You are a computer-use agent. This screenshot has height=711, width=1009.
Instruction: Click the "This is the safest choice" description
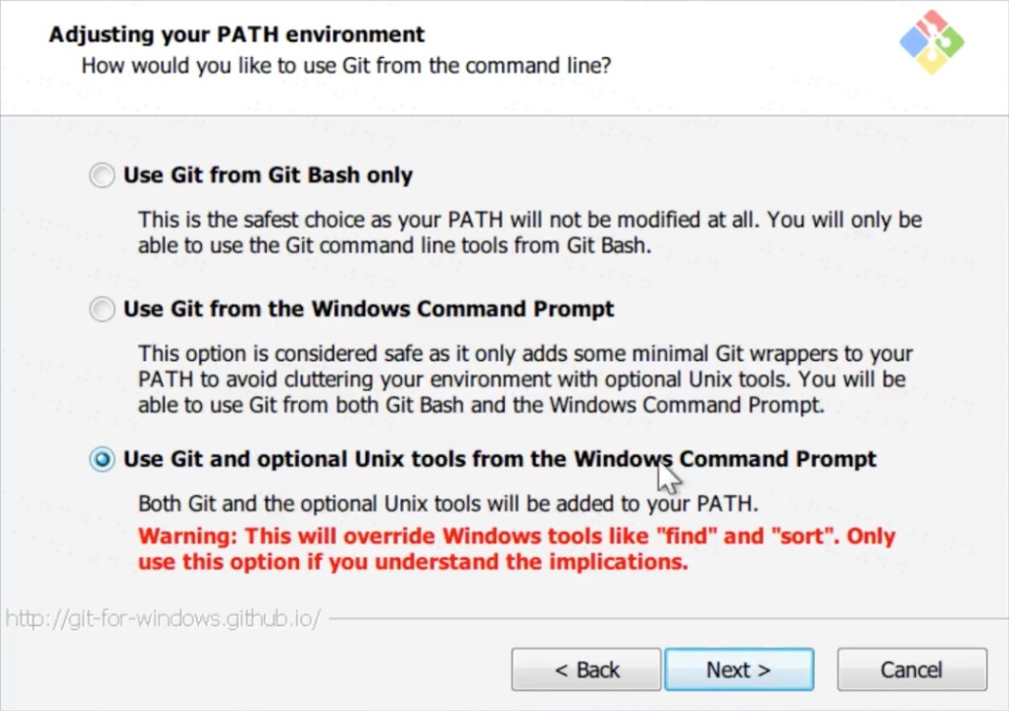(530, 232)
